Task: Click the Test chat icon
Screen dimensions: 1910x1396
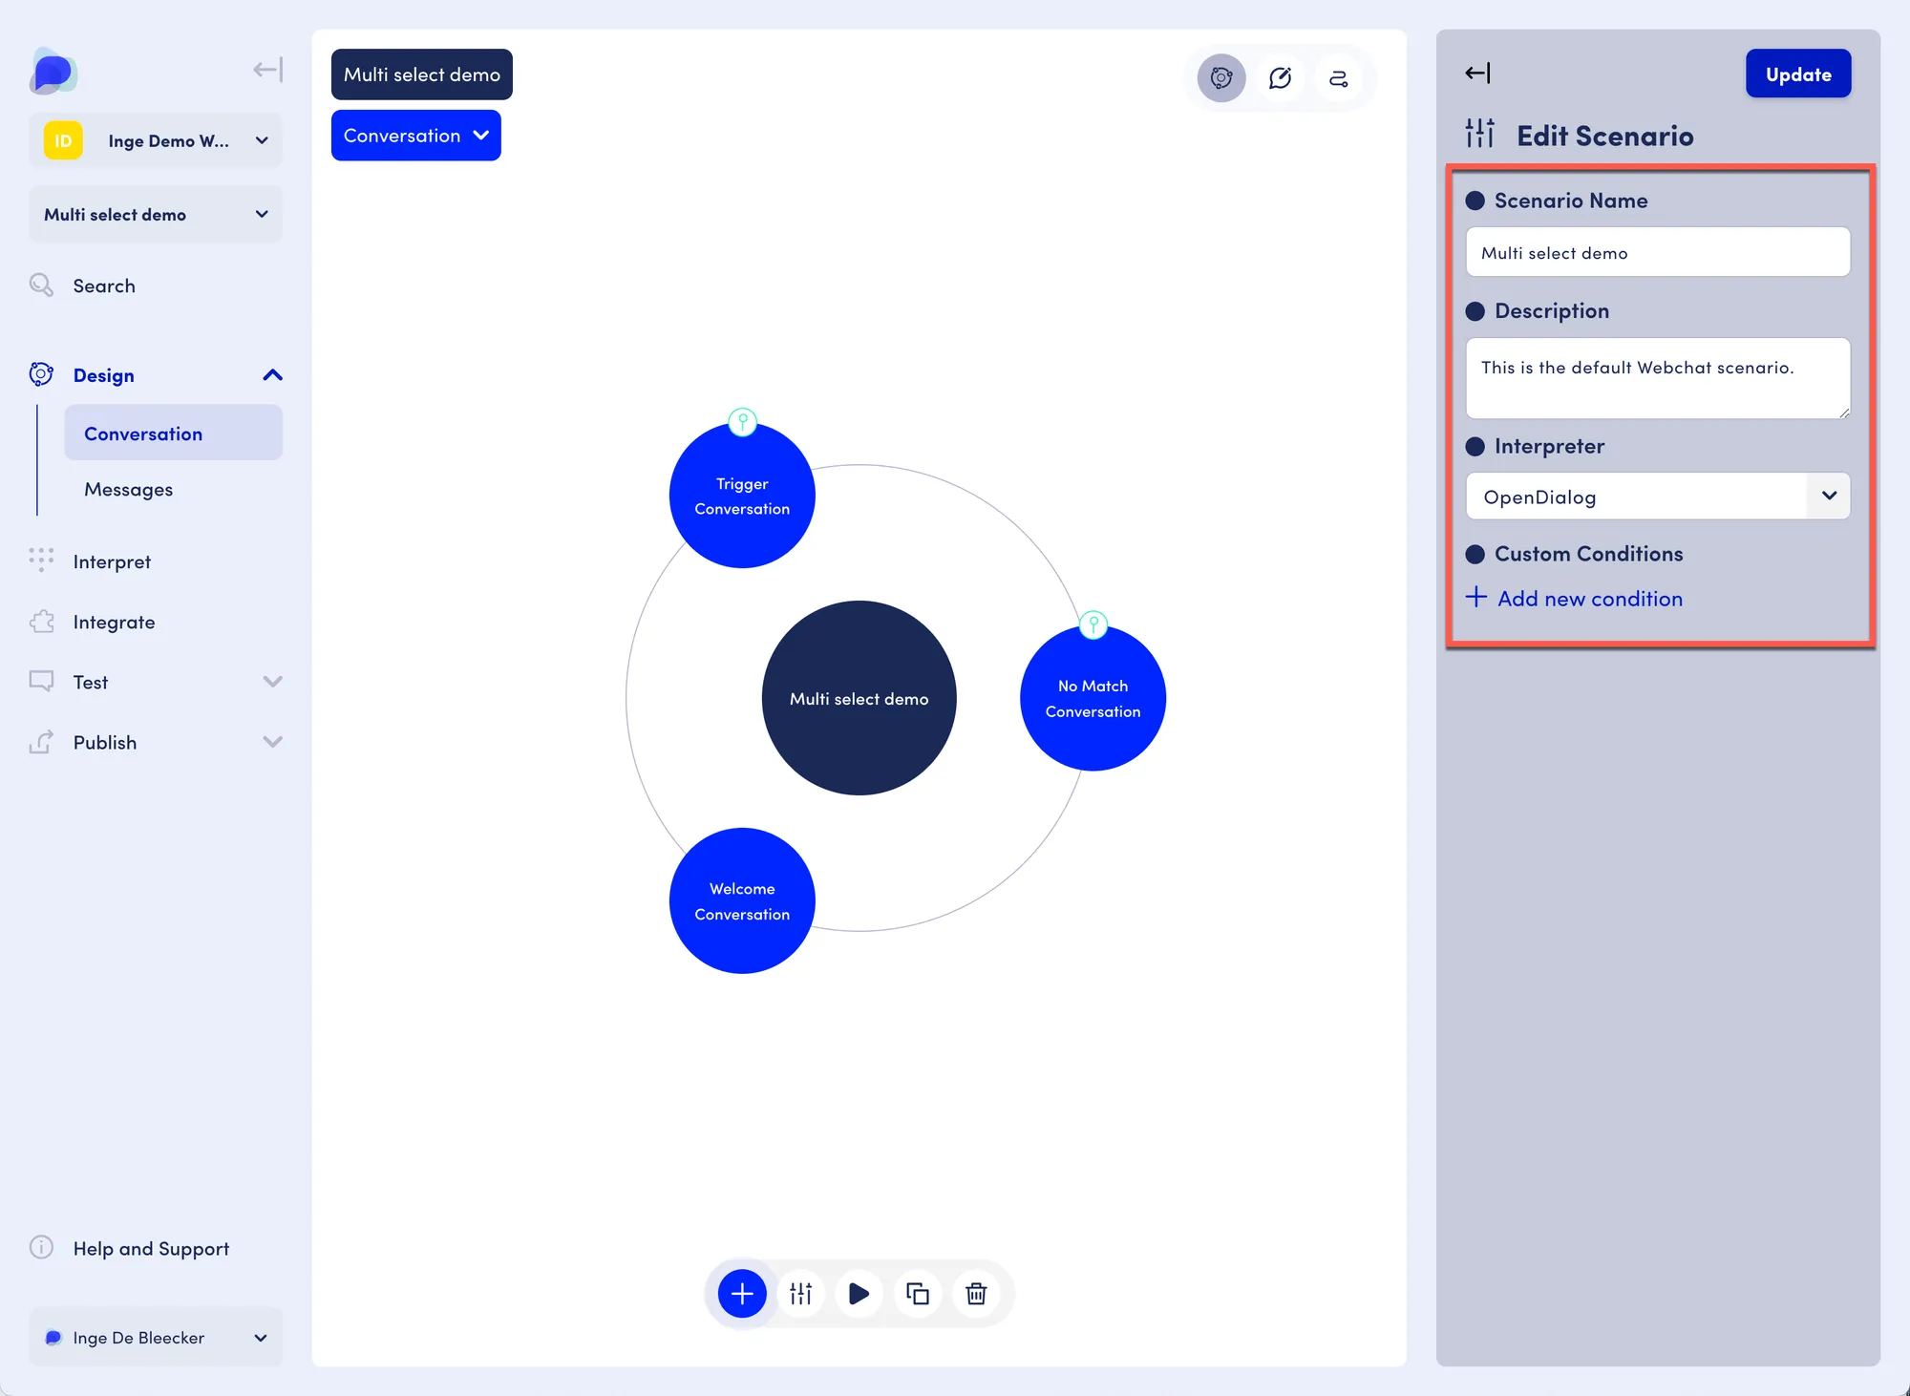Action: coord(41,681)
